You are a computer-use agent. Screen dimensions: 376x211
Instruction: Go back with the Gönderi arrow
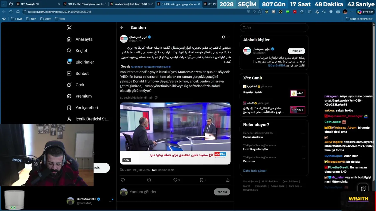tap(122, 28)
